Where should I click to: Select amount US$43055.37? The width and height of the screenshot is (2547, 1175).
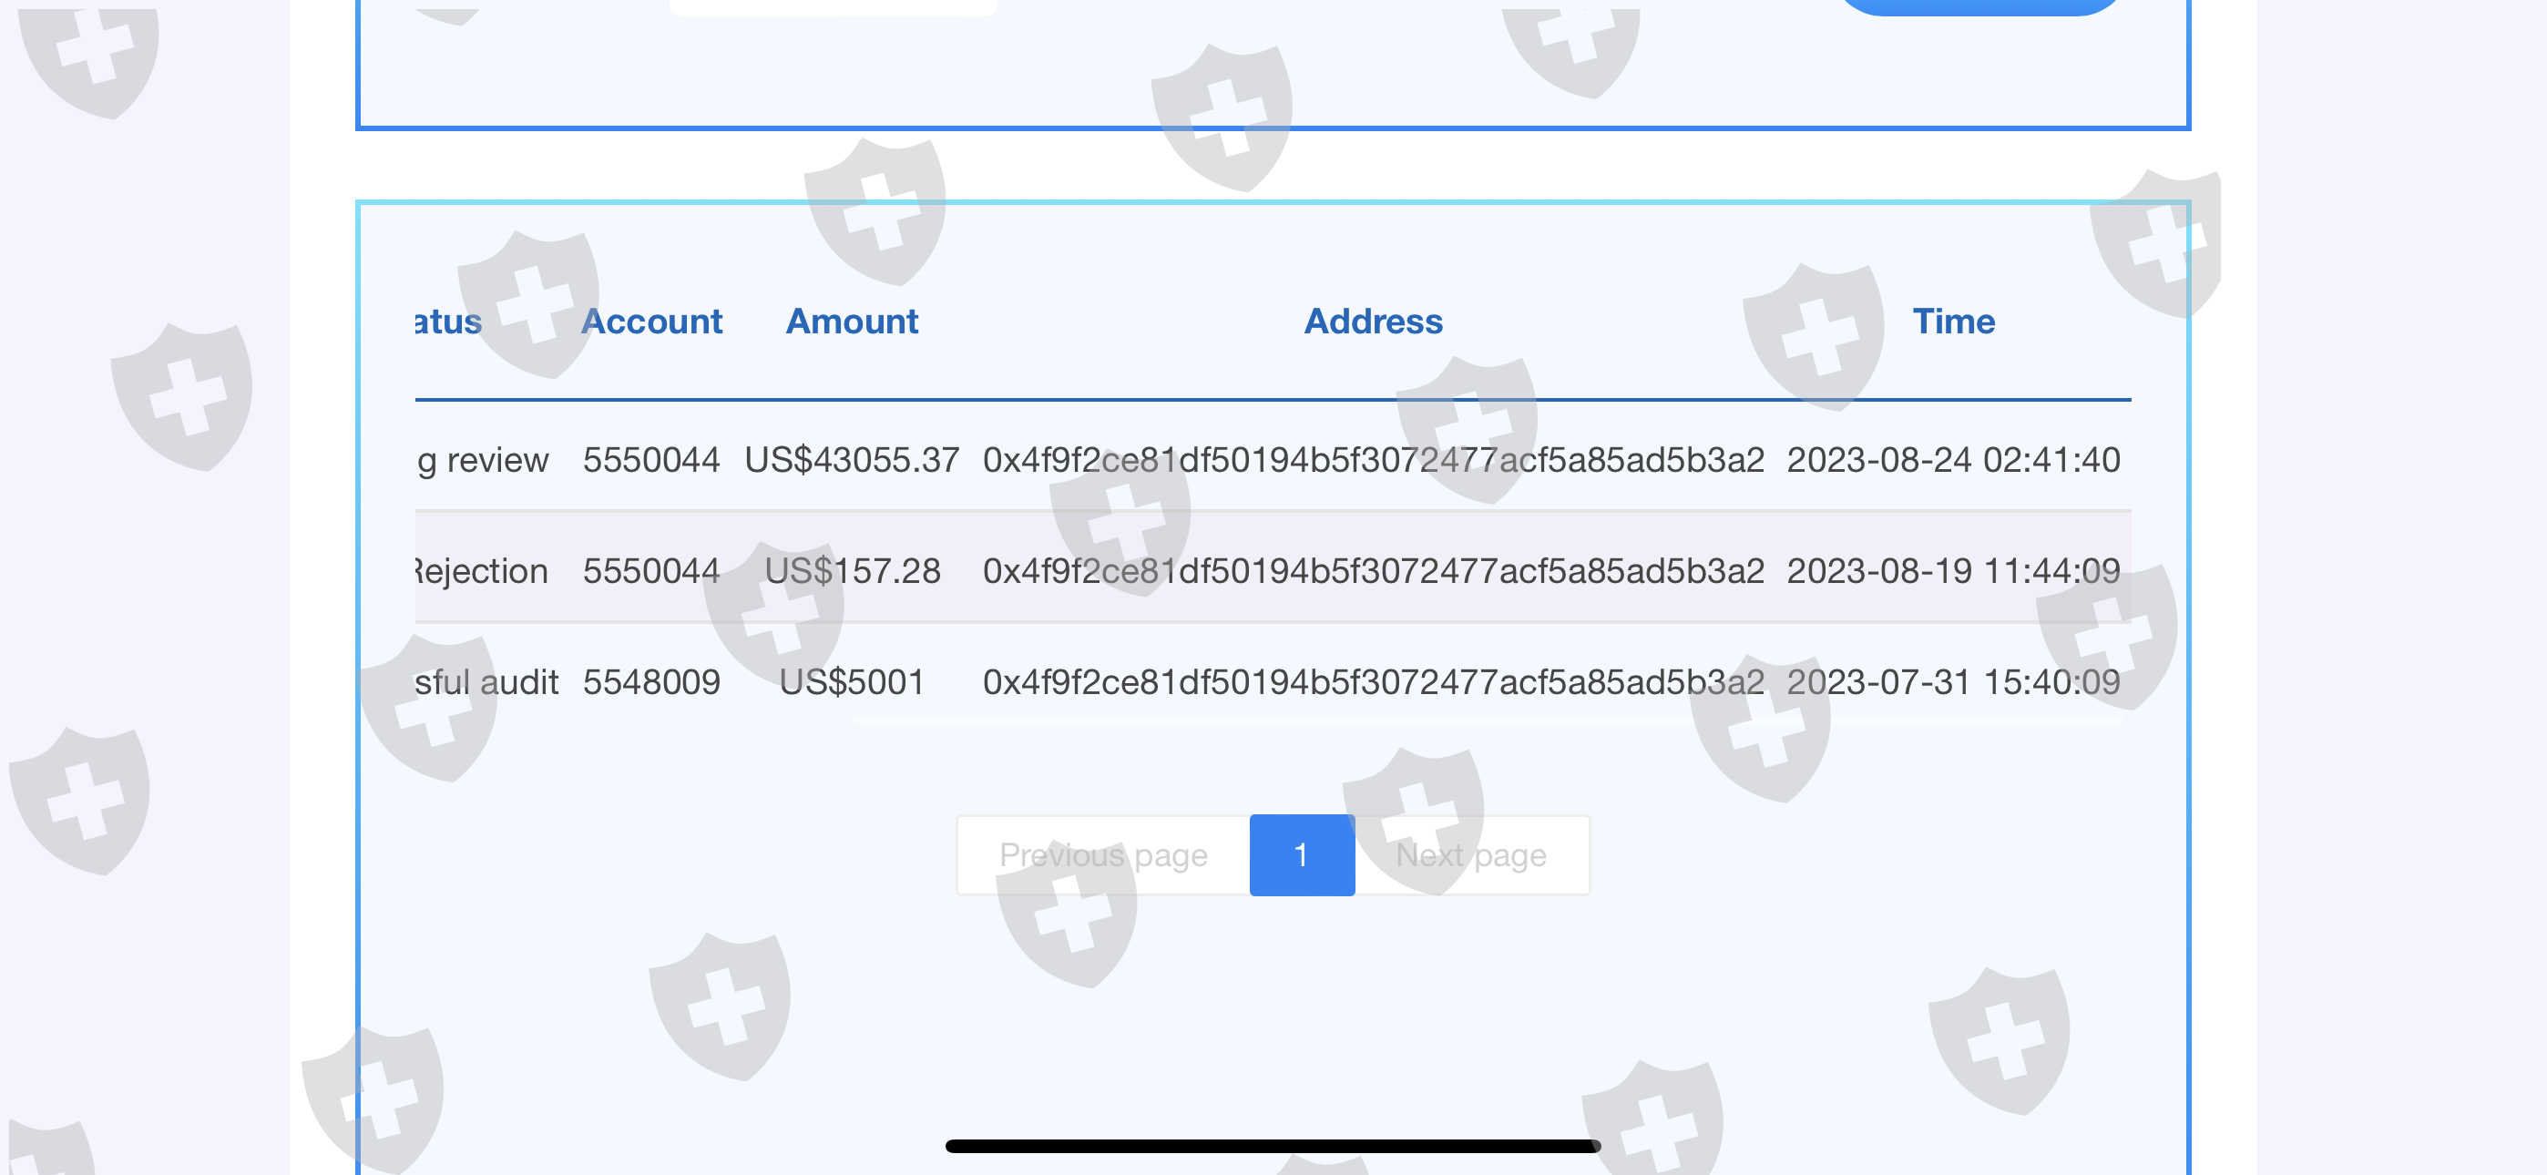[x=852, y=460]
